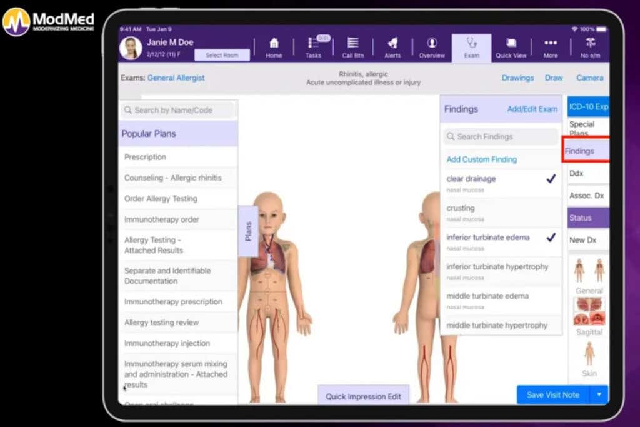
Task: Open dropdown arrow beside Save Visit Note
Action: tap(599, 394)
